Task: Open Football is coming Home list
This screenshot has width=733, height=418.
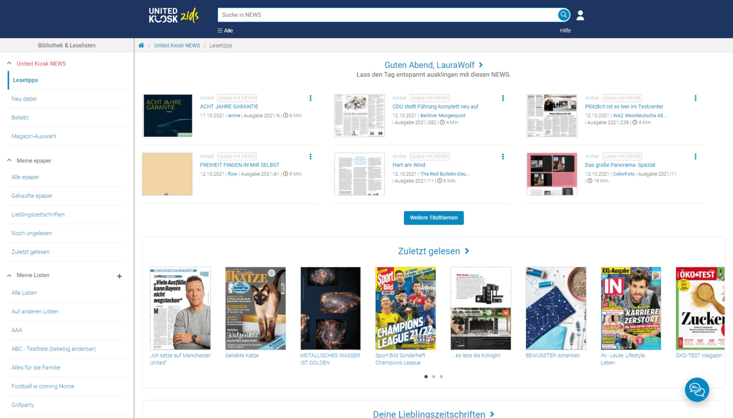Action: click(x=42, y=386)
